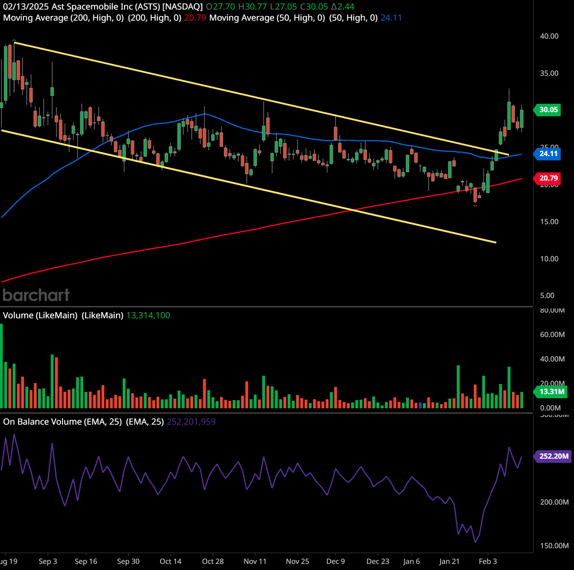The width and height of the screenshot is (574, 570).
Task: Click the OBV value '252,201,959'
Action: pos(191,422)
